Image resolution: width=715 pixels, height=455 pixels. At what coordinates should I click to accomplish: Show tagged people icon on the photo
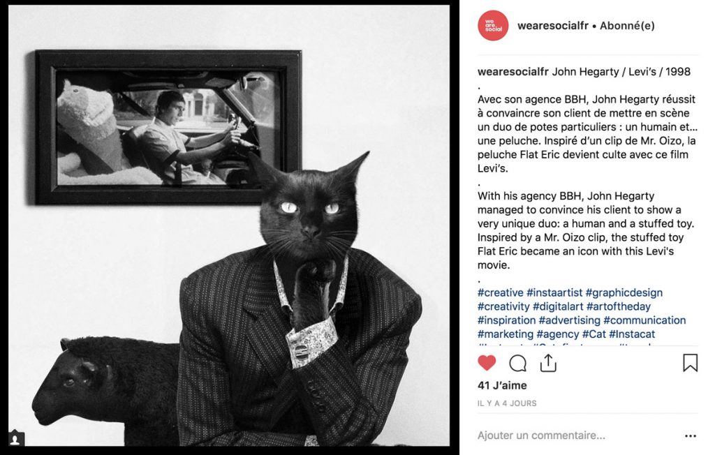click(15, 439)
